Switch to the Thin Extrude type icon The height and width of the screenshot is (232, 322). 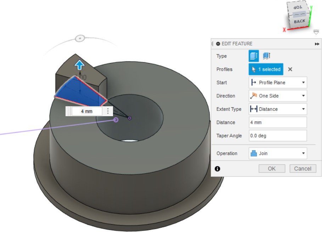pyautogui.click(x=266, y=56)
